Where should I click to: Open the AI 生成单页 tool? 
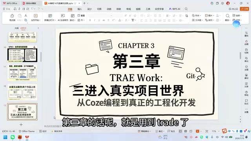click(63, 17)
